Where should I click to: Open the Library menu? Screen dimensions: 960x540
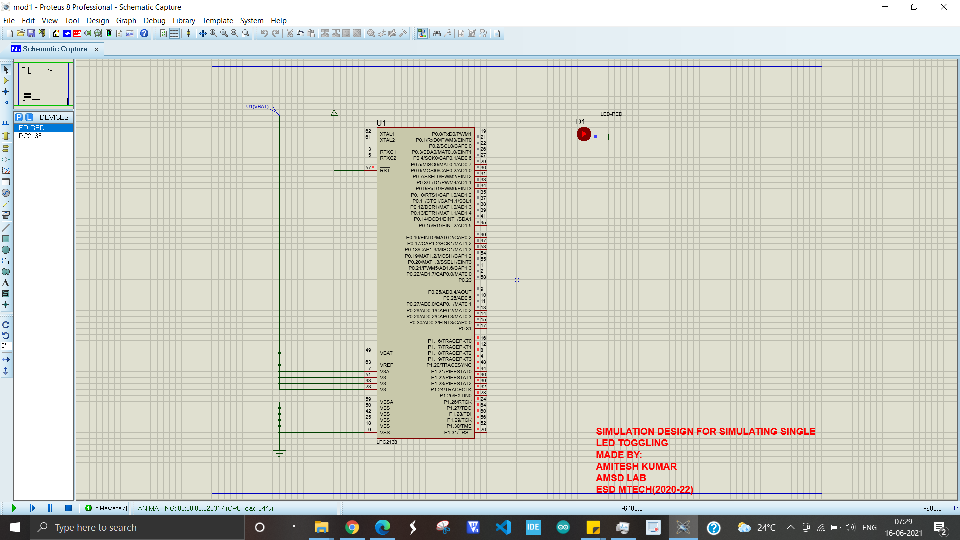(x=183, y=21)
